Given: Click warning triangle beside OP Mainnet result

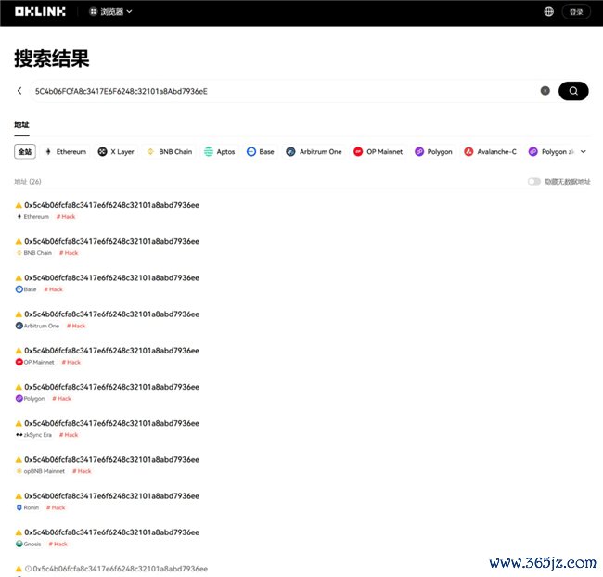Looking at the screenshot, I should pyautogui.click(x=19, y=351).
